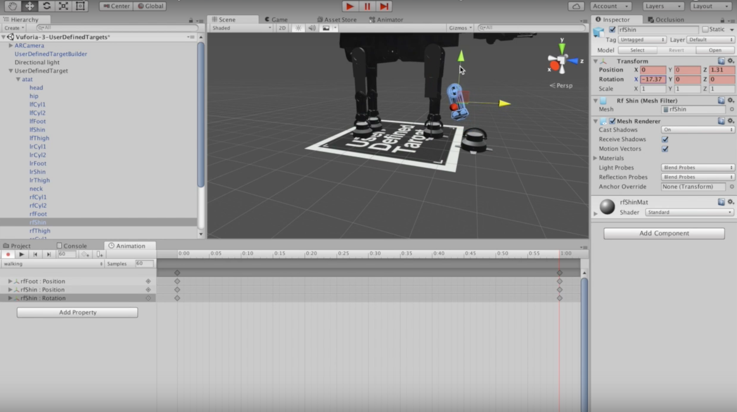Screen dimensions: 737x412
Task: Collapse the UserDefinedTarget hierarchy item
Action: 10,71
